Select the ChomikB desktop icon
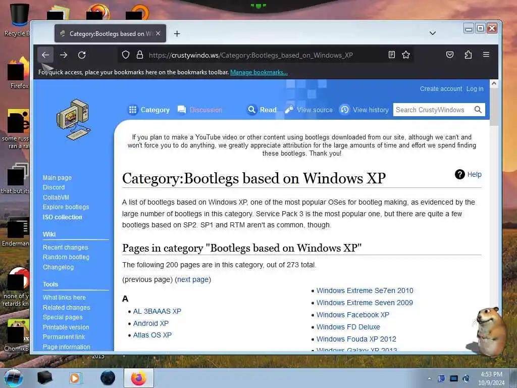The width and height of the screenshot is (517, 388). (x=17, y=335)
